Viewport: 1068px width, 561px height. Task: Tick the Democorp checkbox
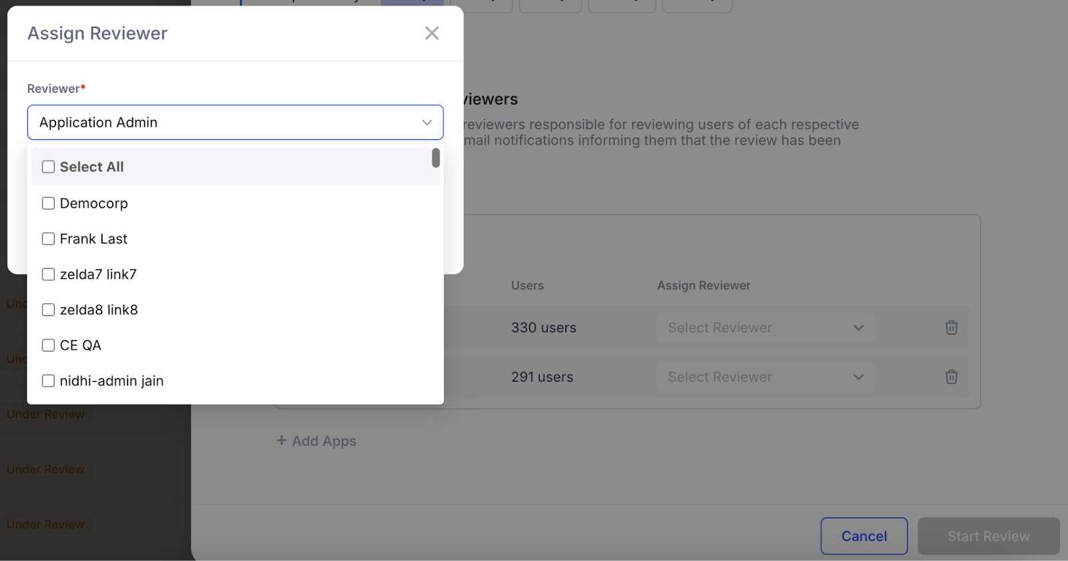pyautogui.click(x=48, y=203)
